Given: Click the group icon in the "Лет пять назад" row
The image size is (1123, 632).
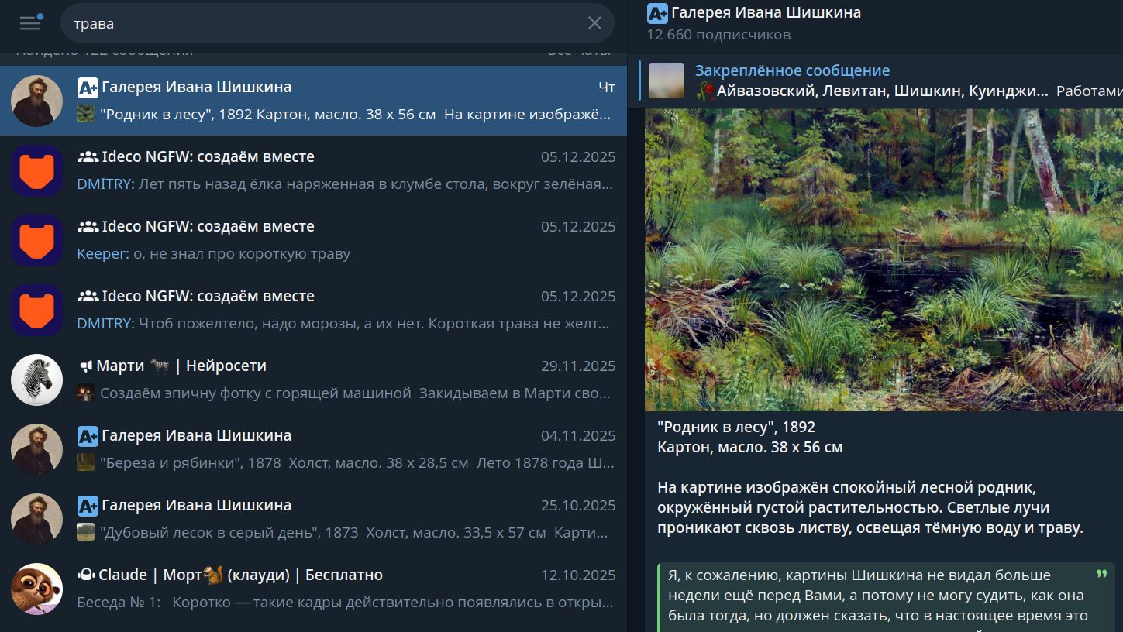Looking at the screenshot, I should 88,157.
